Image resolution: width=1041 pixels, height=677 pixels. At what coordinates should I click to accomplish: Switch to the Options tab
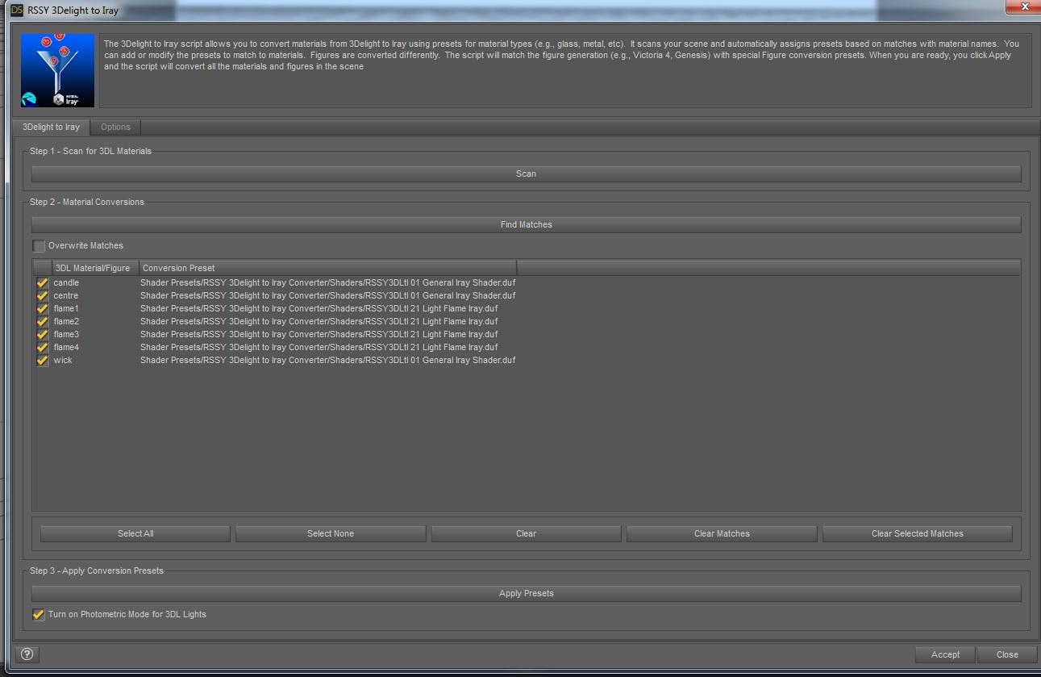tap(115, 127)
